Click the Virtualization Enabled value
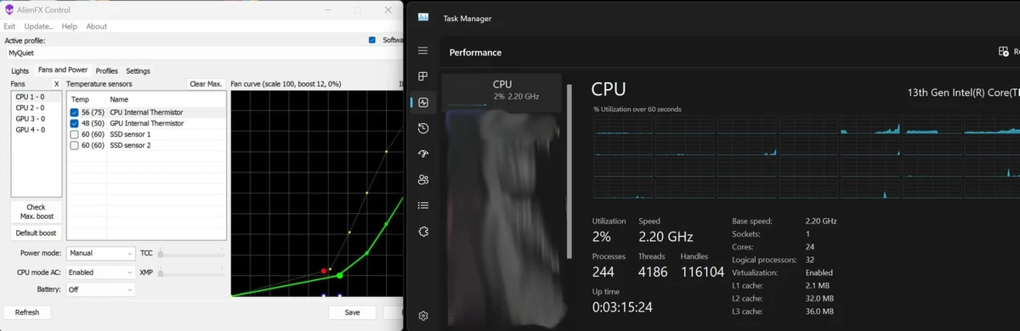This screenshot has height=331, width=1020. tap(819, 272)
